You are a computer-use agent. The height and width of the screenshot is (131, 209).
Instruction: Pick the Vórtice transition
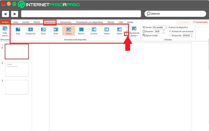(x=69, y=31)
